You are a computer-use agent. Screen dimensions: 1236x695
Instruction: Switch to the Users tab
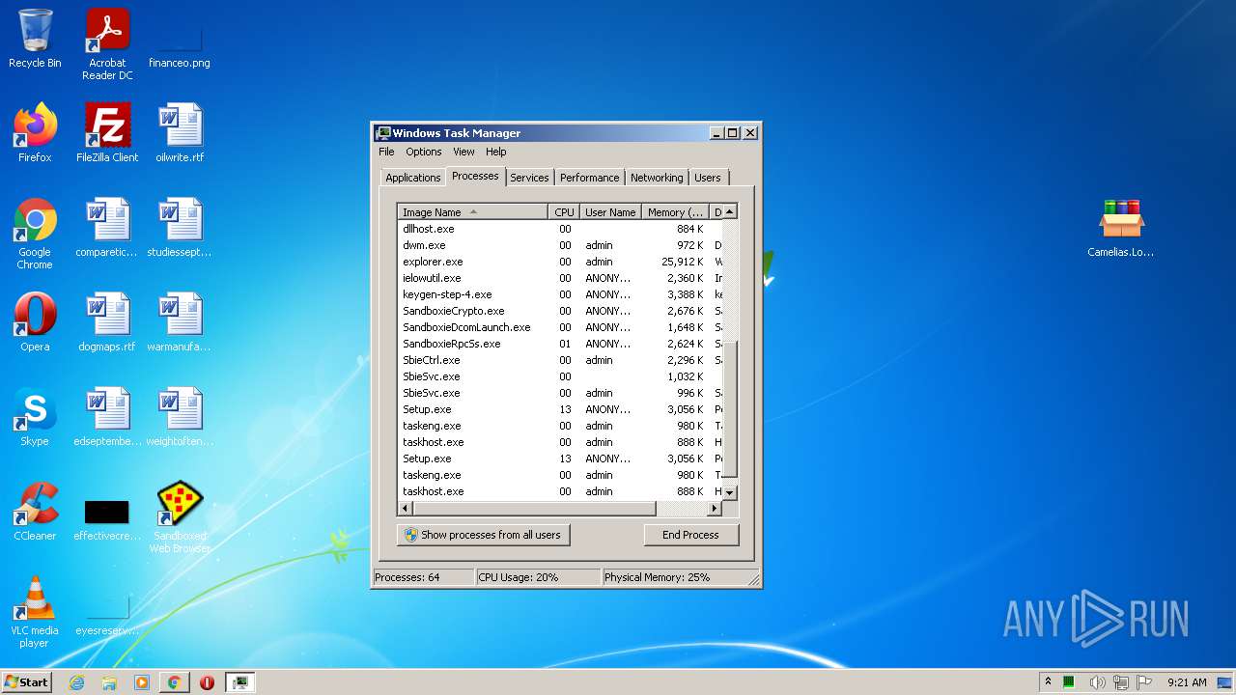[707, 178]
